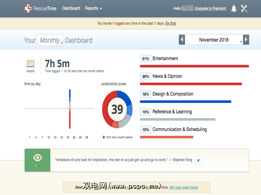Open the tools settings wrench icon
The width and height of the screenshot is (261, 195).
tap(244, 9)
